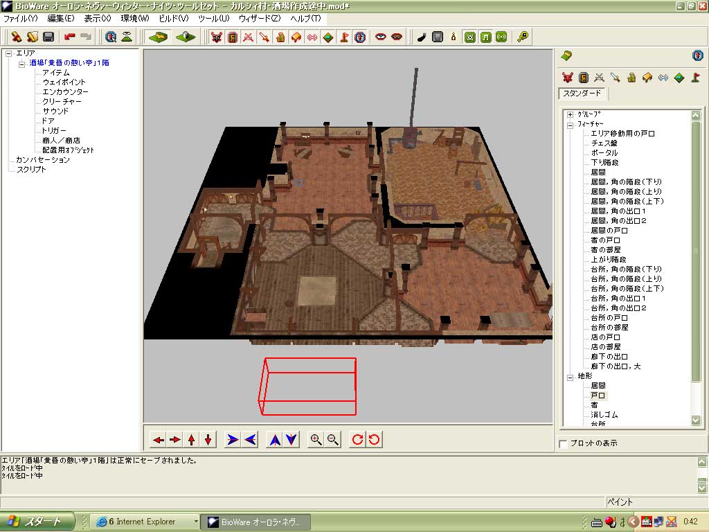
Task: Click the terrain paint green tile icon
Action: click(x=158, y=37)
